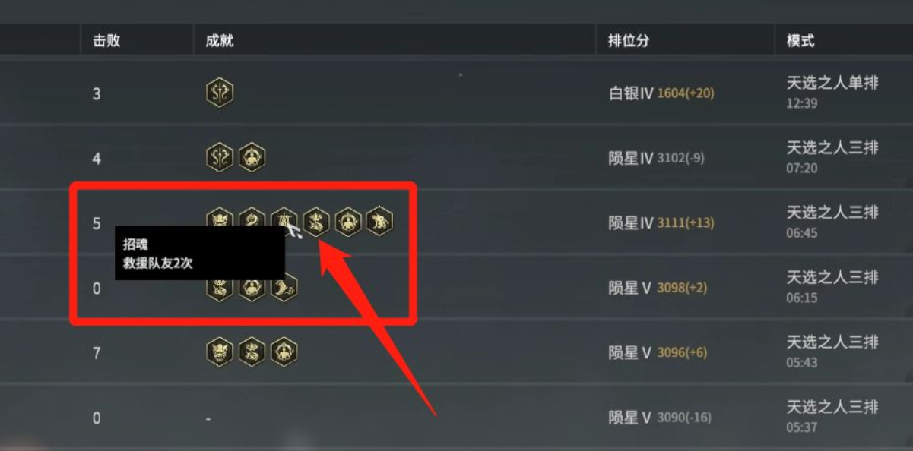The height and width of the screenshot is (451, 913).
Task: Click the hand badge in the 05:43 match row
Action: click(252, 352)
